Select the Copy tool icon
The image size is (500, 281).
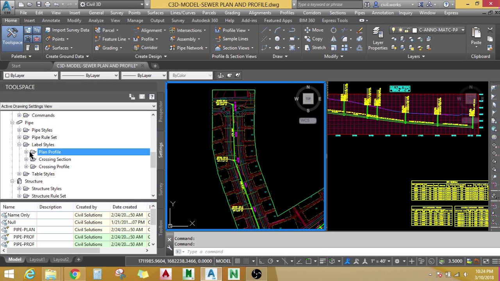(x=307, y=39)
